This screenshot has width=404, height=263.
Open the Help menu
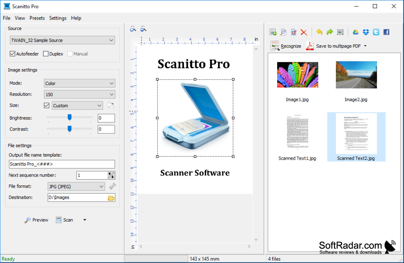[x=76, y=18]
